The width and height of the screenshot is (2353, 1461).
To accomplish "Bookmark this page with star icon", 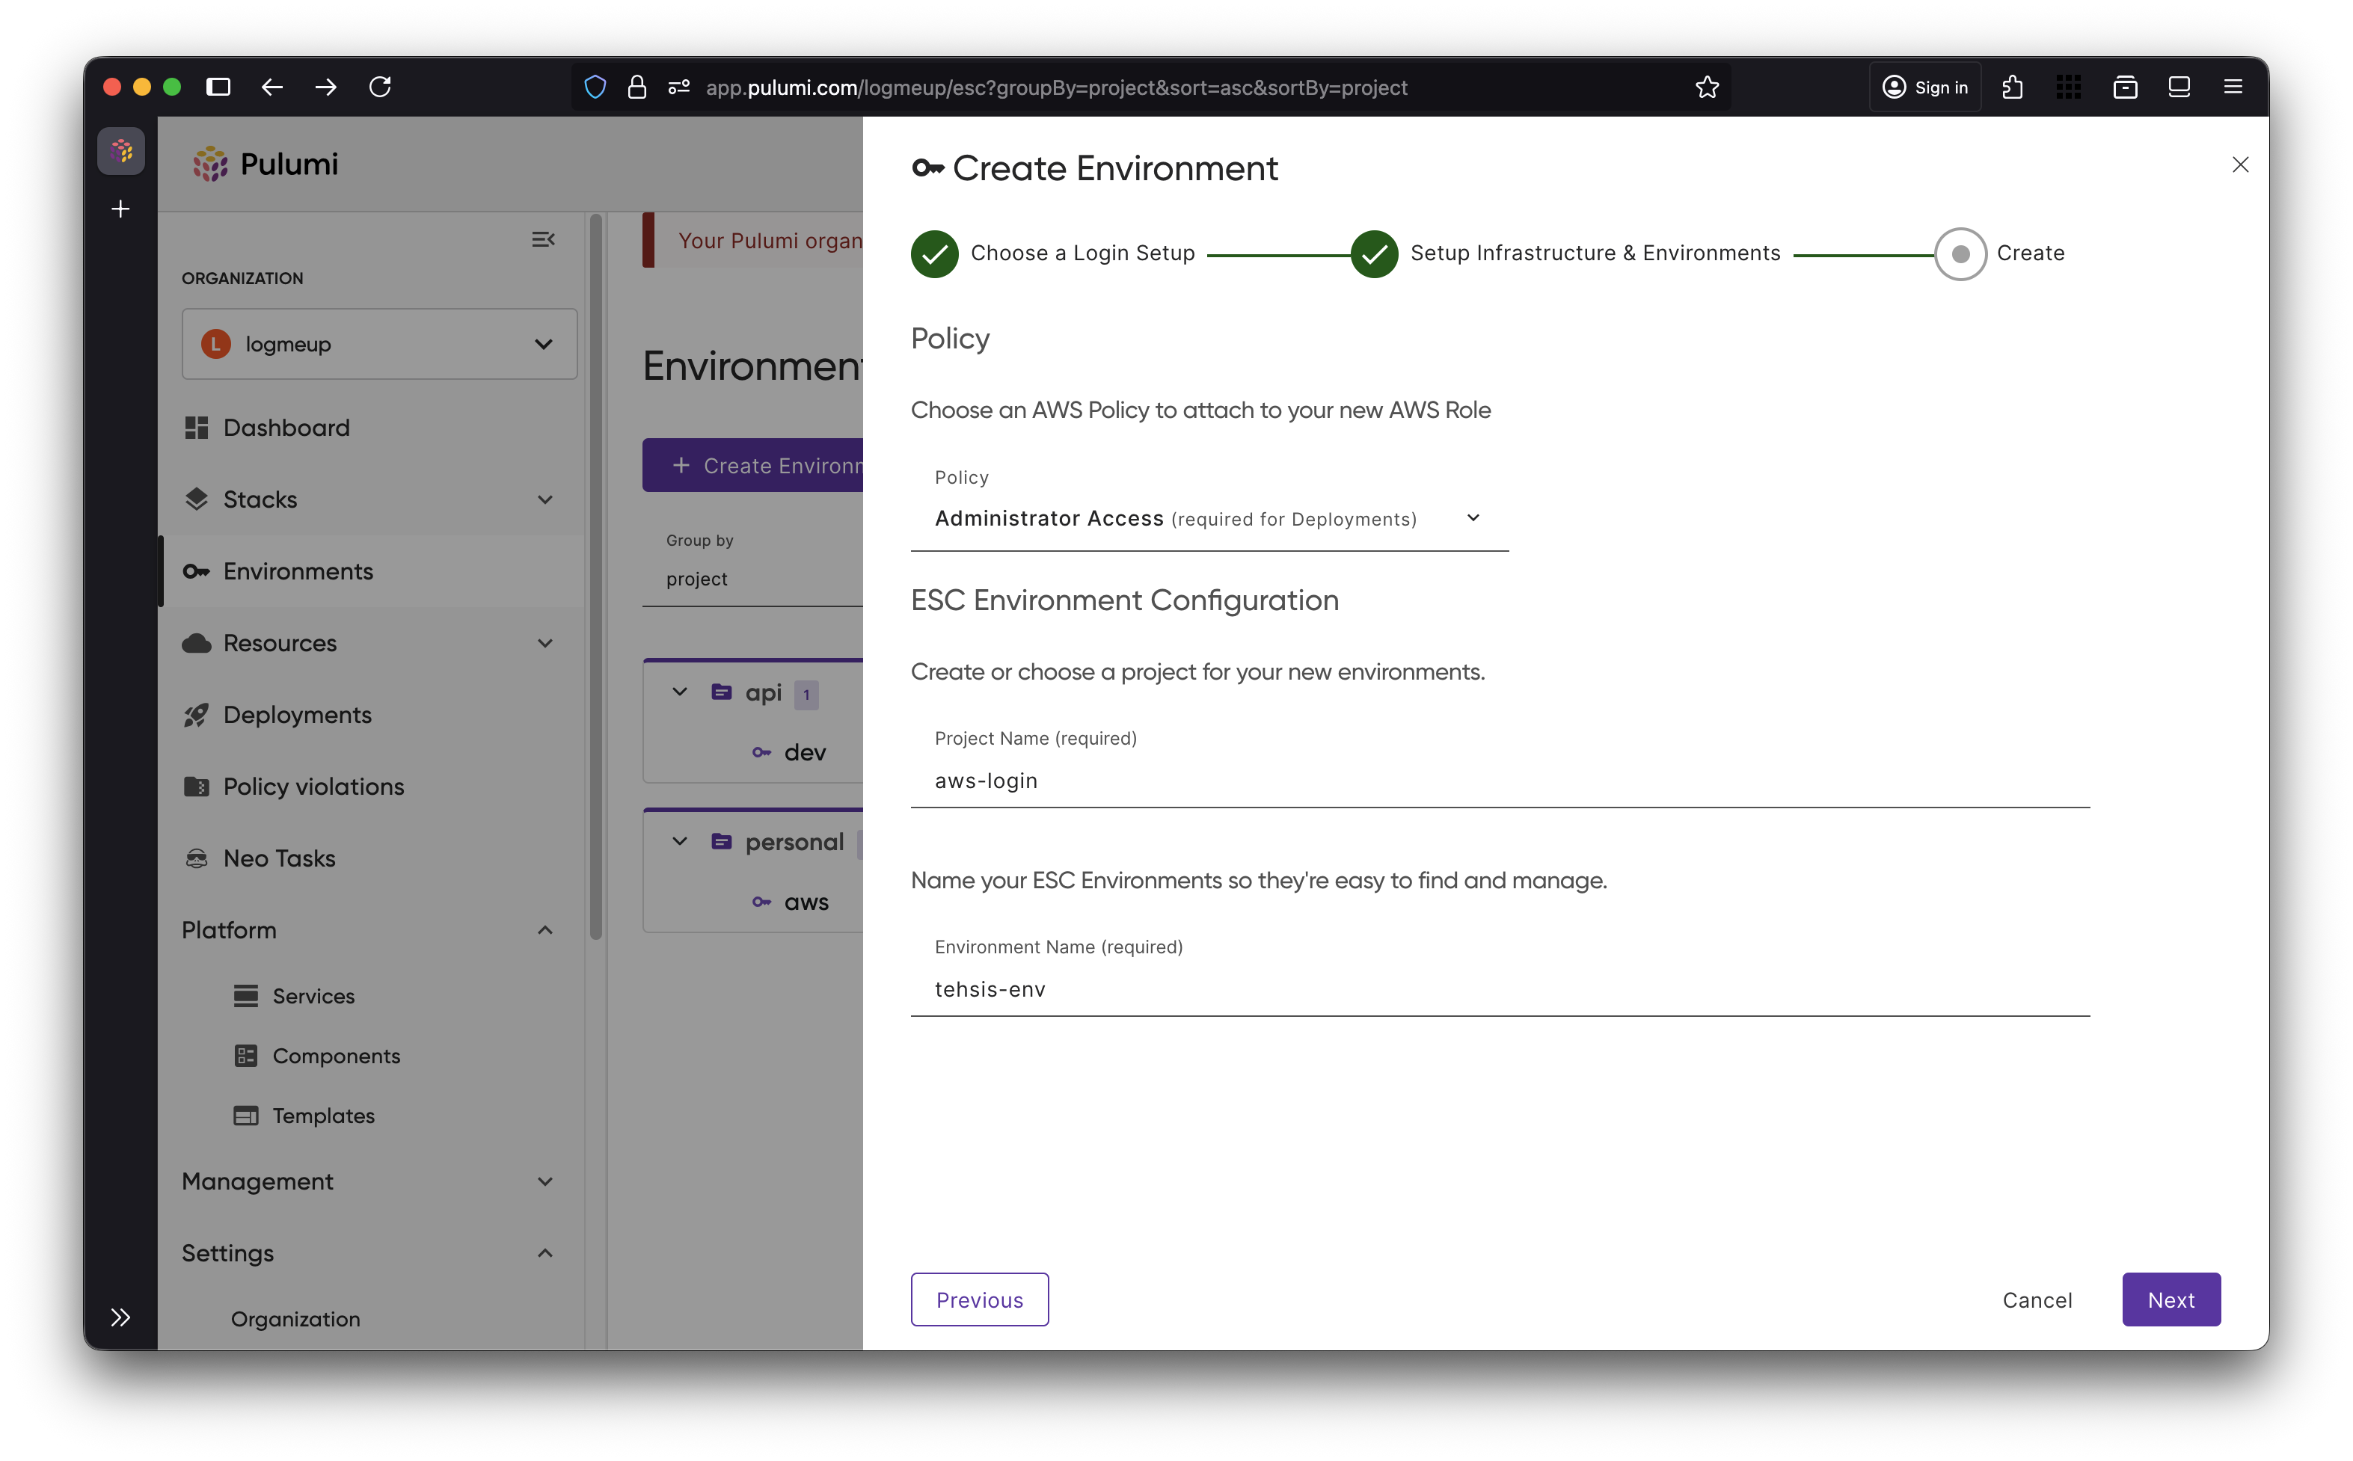I will tap(1707, 87).
